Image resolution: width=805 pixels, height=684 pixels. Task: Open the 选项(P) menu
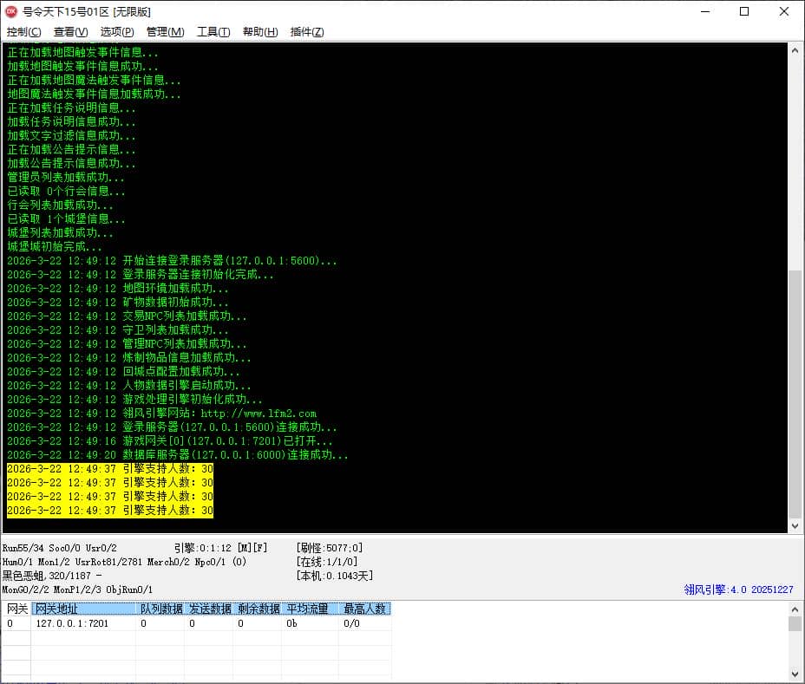117,32
